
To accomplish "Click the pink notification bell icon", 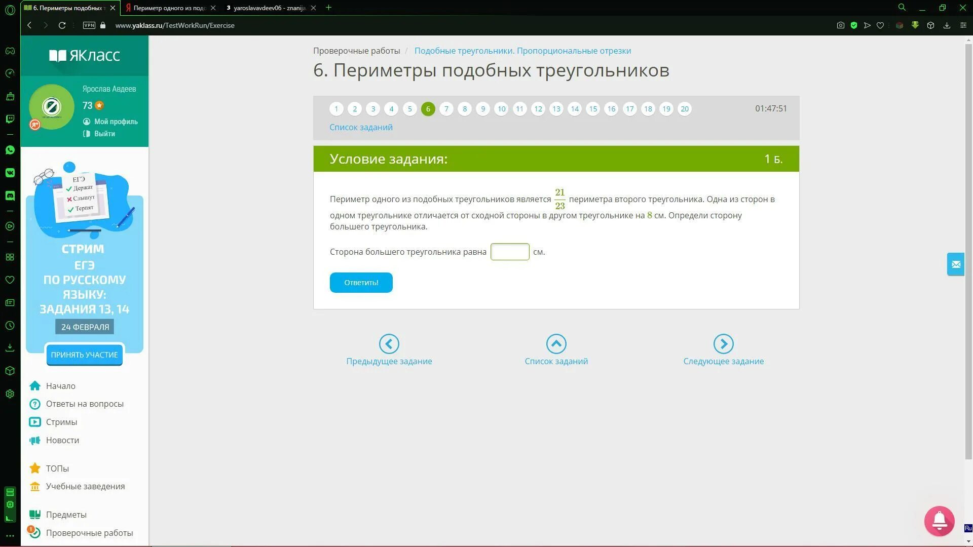I will (939, 521).
